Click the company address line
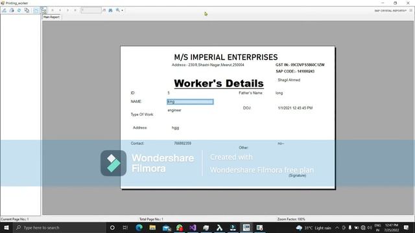The height and width of the screenshot is (233, 415). click(207, 65)
